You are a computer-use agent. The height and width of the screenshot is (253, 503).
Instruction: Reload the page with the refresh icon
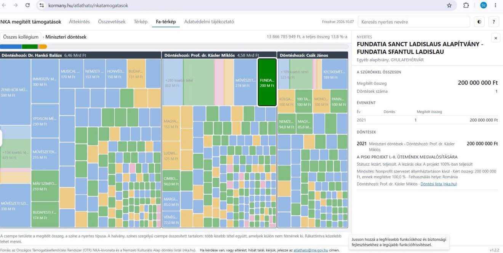(x=27, y=5)
